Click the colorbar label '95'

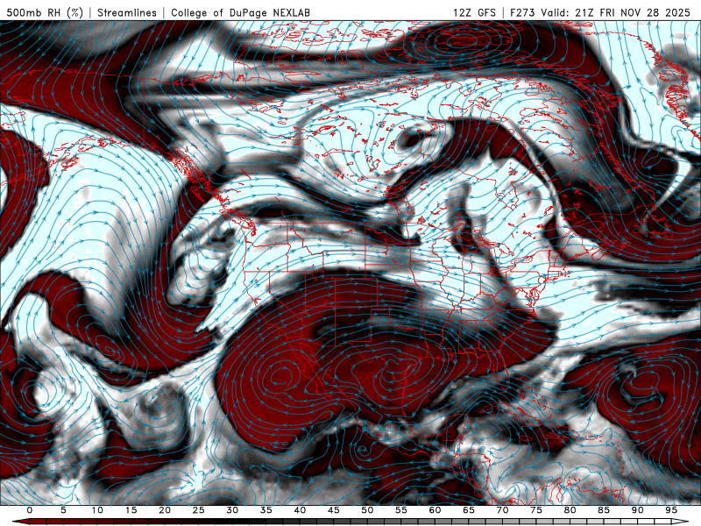(671, 510)
